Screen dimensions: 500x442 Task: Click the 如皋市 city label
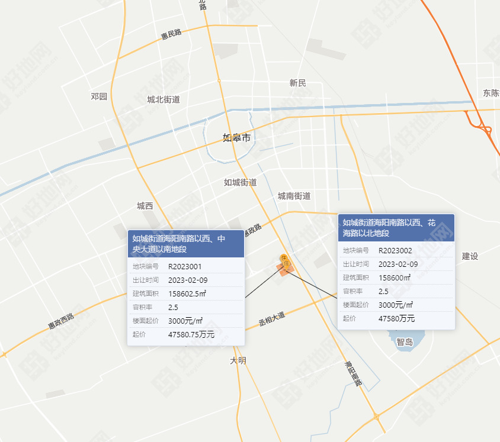[x=236, y=138]
